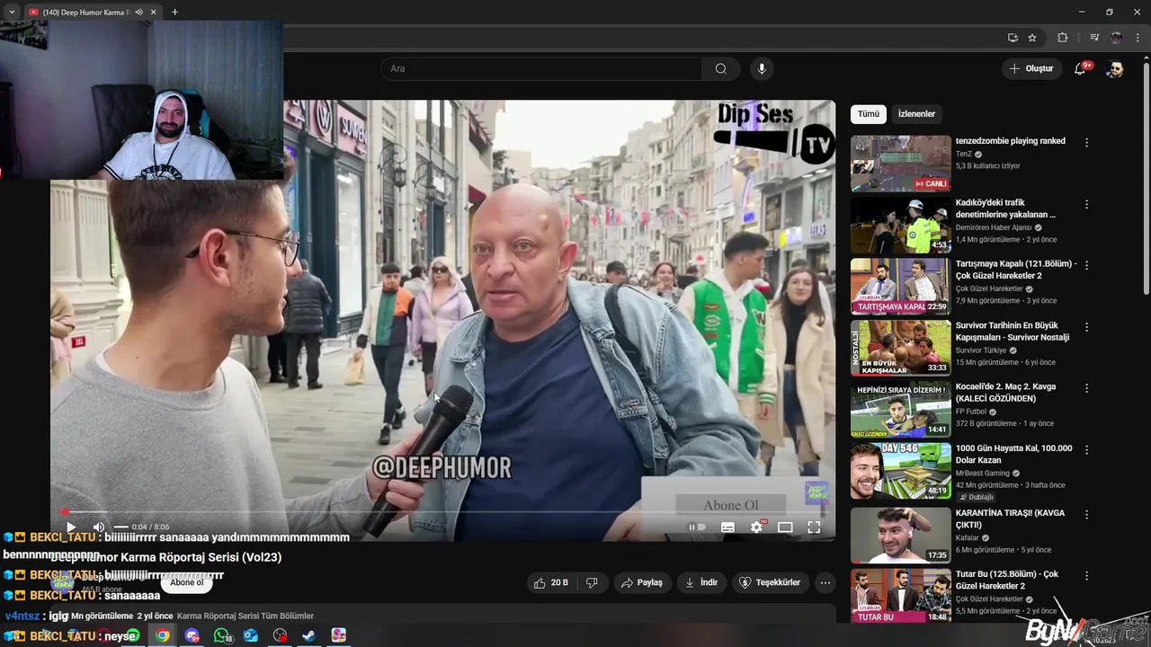Open Steam in the taskbar

tap(308, 635)
